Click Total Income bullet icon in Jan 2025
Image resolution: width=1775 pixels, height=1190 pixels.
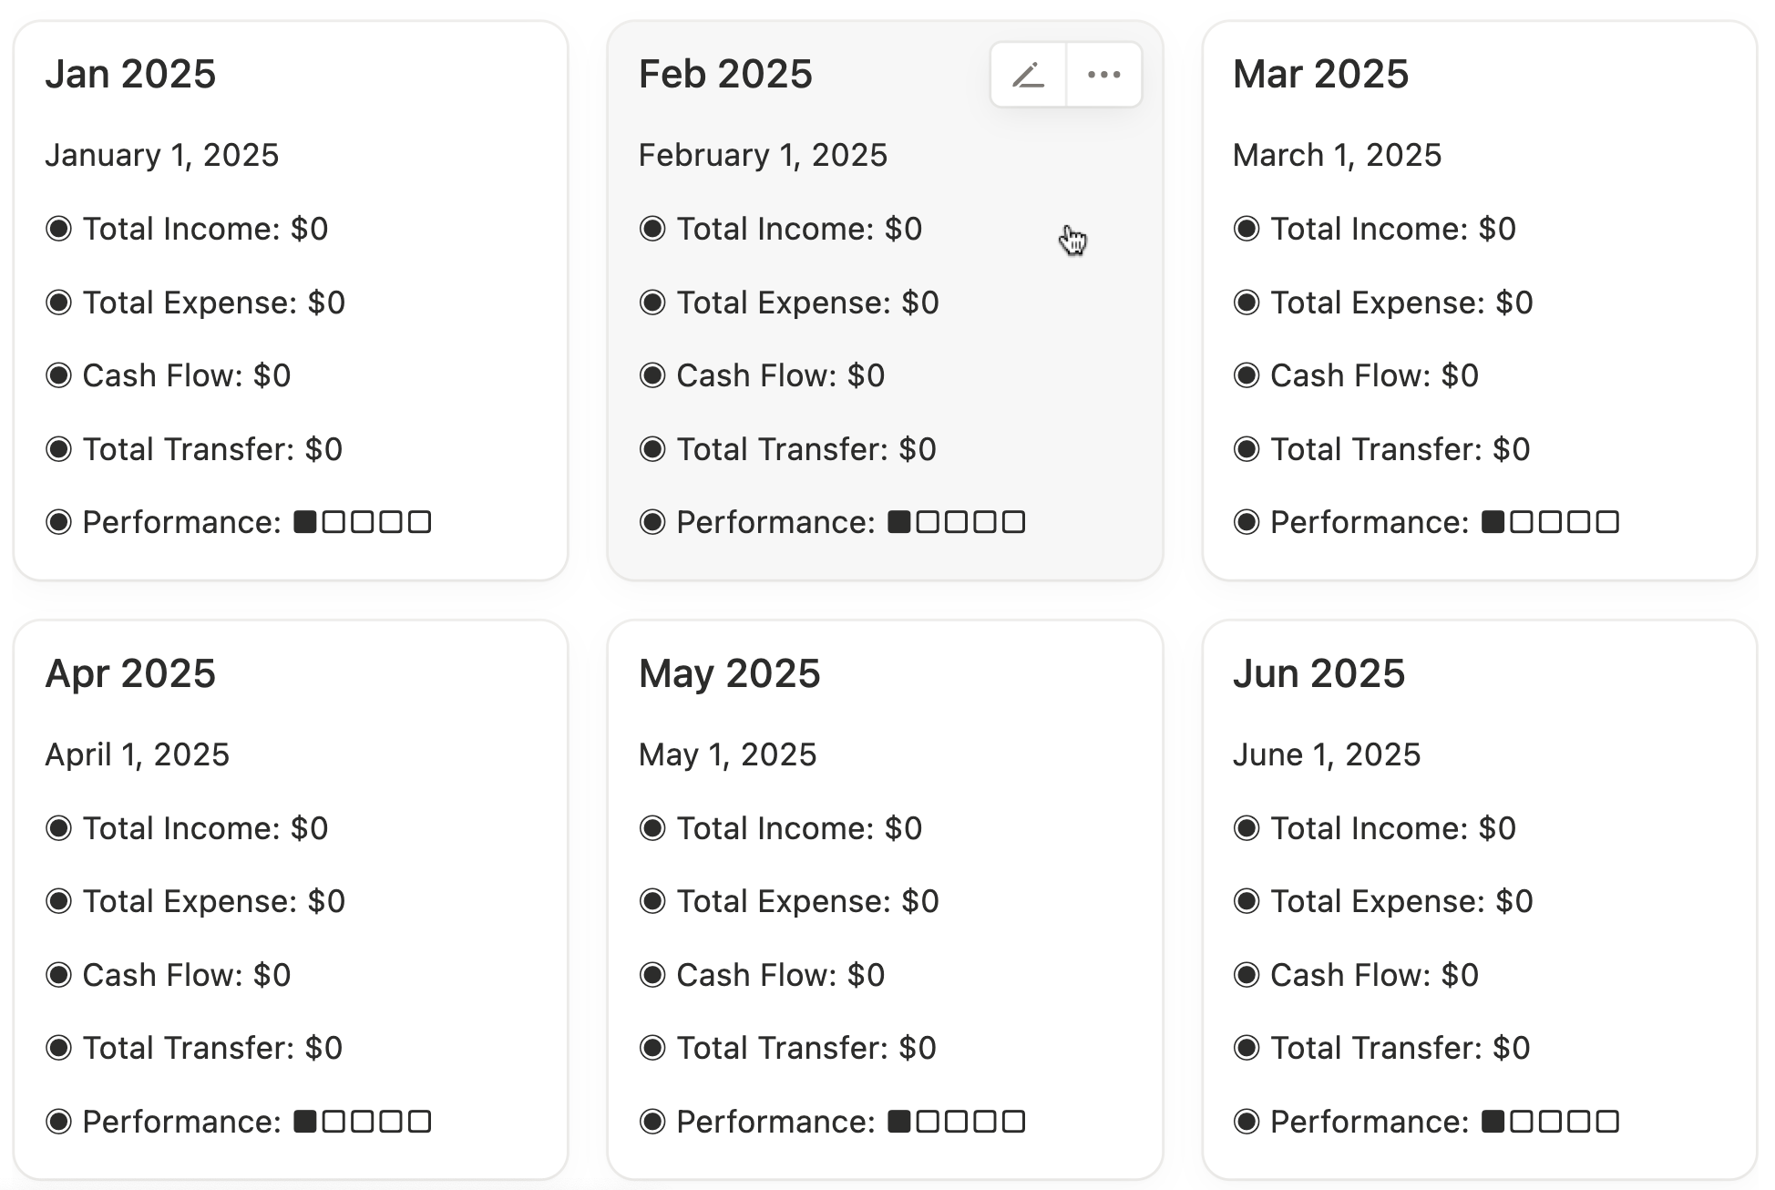tap(58, 229)
